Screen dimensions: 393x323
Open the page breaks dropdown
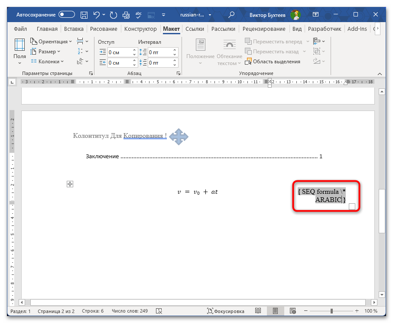82,41
